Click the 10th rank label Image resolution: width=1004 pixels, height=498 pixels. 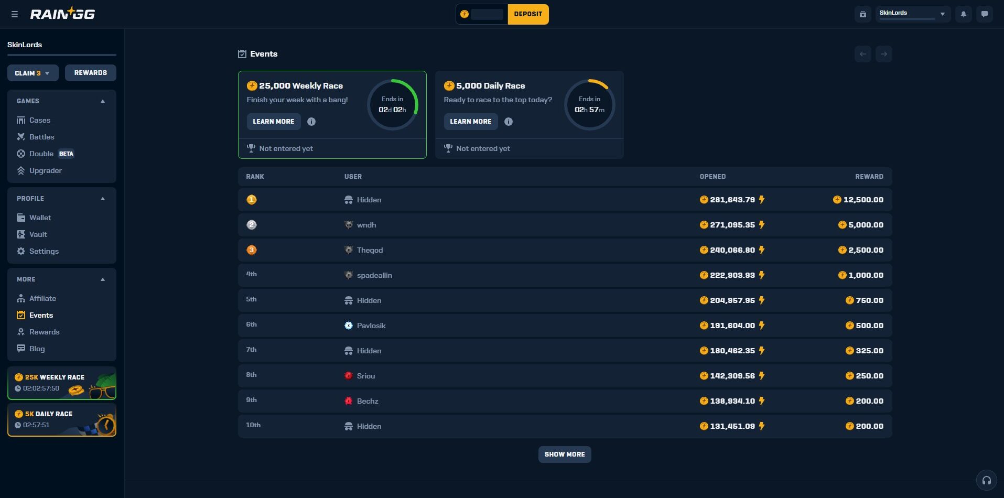tap(253, 425)
